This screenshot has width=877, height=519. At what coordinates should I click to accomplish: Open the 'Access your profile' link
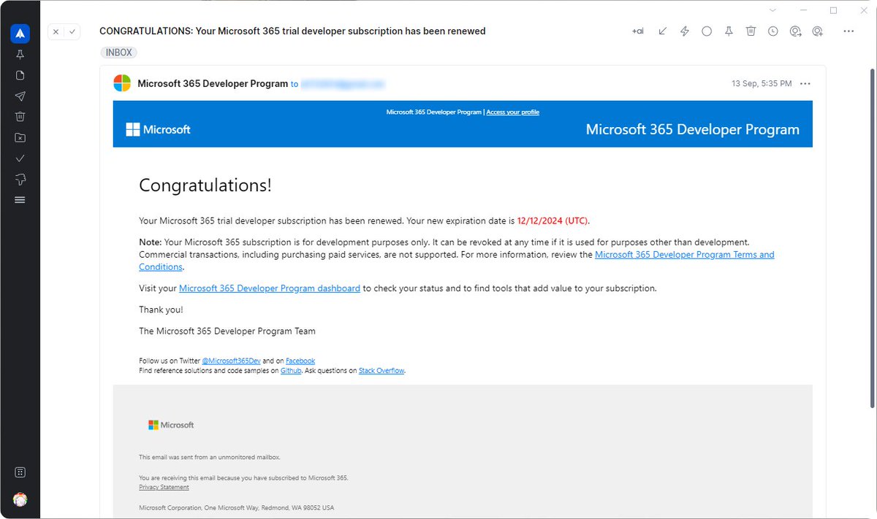512,112
